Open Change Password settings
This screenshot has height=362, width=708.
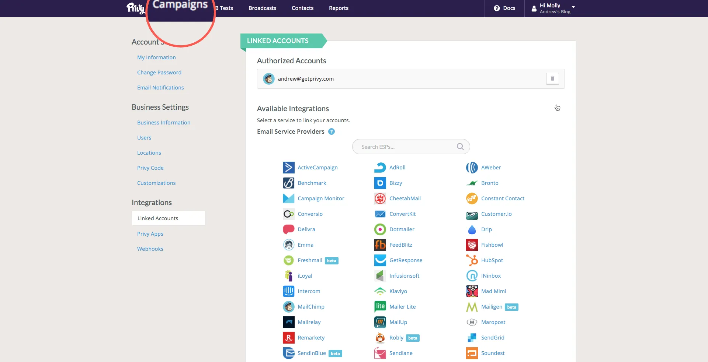159,73
